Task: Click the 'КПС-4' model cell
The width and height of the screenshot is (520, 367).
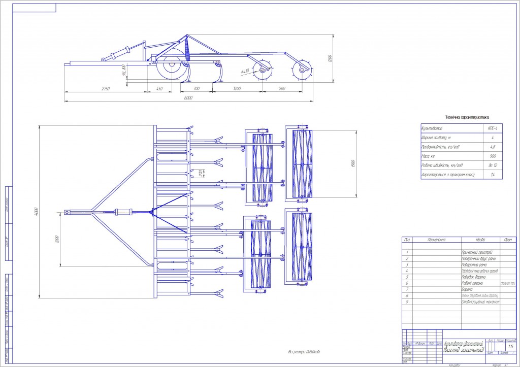Action: [x=493, y=128]
